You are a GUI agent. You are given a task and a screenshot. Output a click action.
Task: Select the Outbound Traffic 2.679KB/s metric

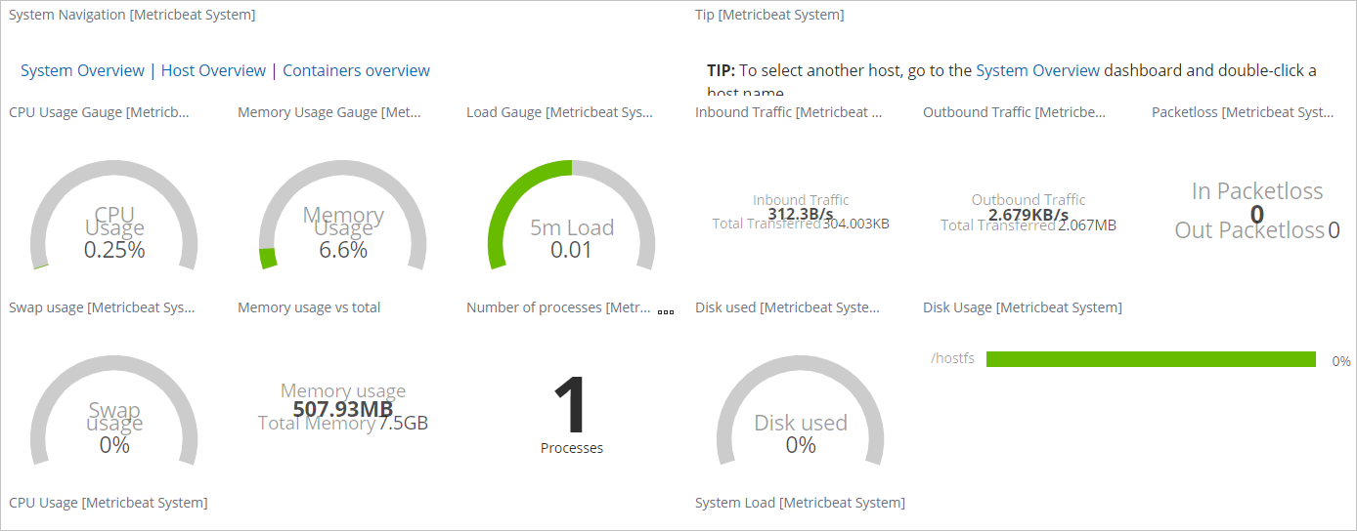coord(1029,215)
